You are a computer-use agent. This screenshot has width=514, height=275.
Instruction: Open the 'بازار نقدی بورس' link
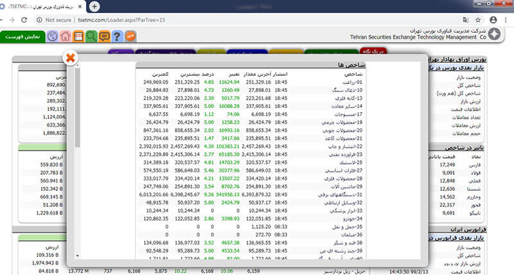[456, 67]
